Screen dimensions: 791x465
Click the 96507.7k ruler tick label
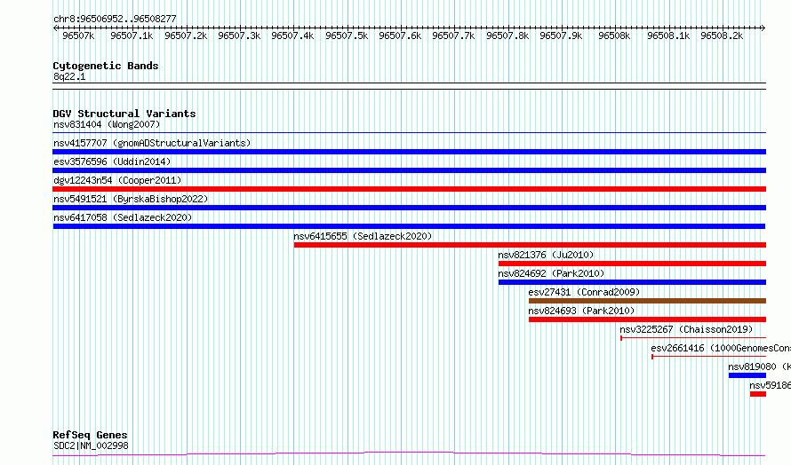pos(453,35)
